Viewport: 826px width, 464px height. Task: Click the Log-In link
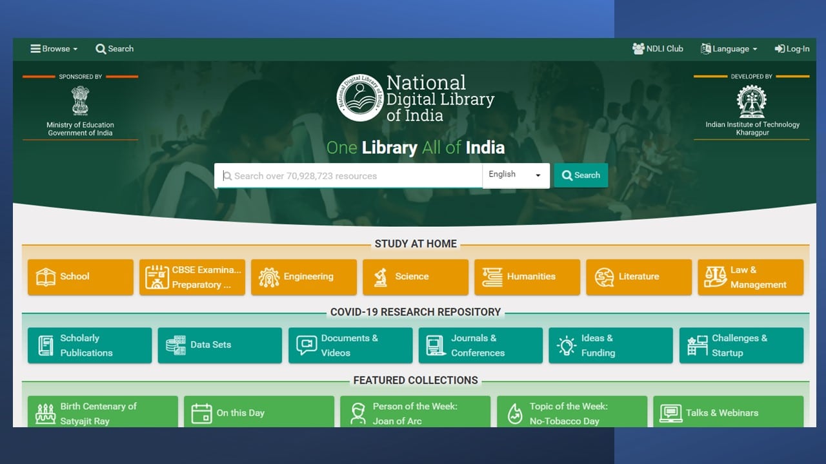(792, 49)
